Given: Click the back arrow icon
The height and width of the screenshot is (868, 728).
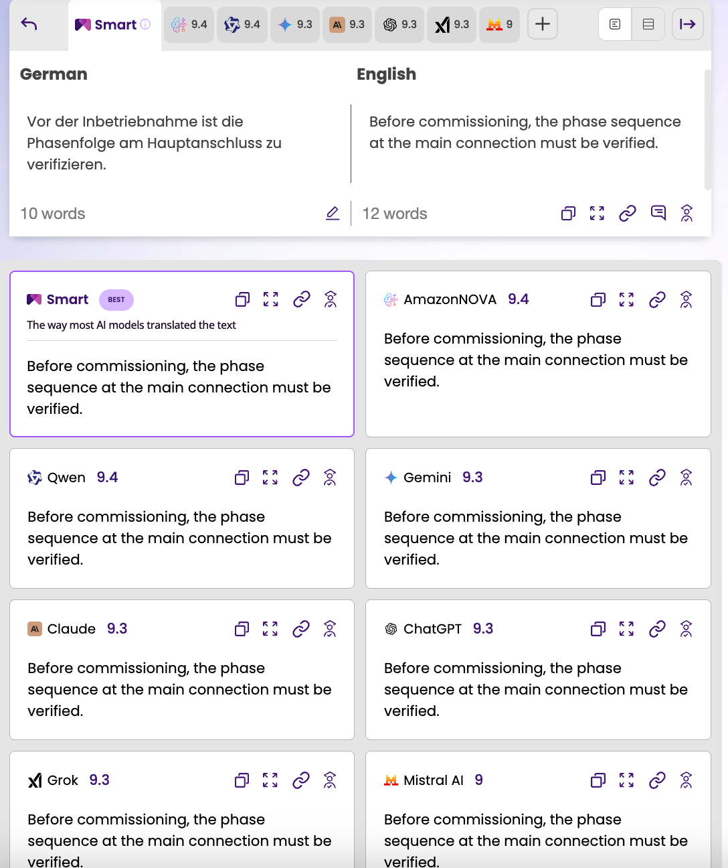Looking at the screenshot, I should [29, 25].
